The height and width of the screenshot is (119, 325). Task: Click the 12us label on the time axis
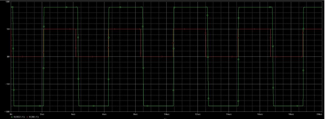pos(198,114)
